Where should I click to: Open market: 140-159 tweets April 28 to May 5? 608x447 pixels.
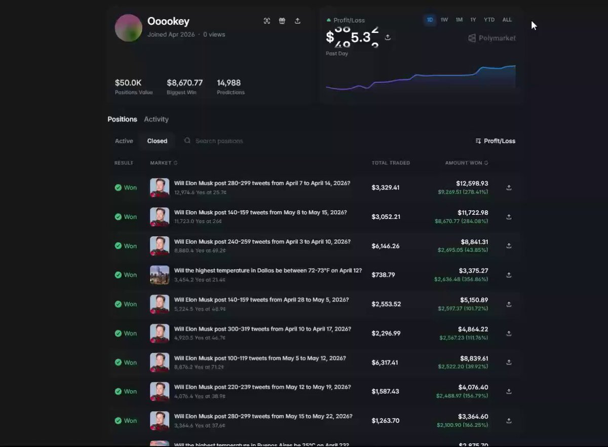[261, 300]
